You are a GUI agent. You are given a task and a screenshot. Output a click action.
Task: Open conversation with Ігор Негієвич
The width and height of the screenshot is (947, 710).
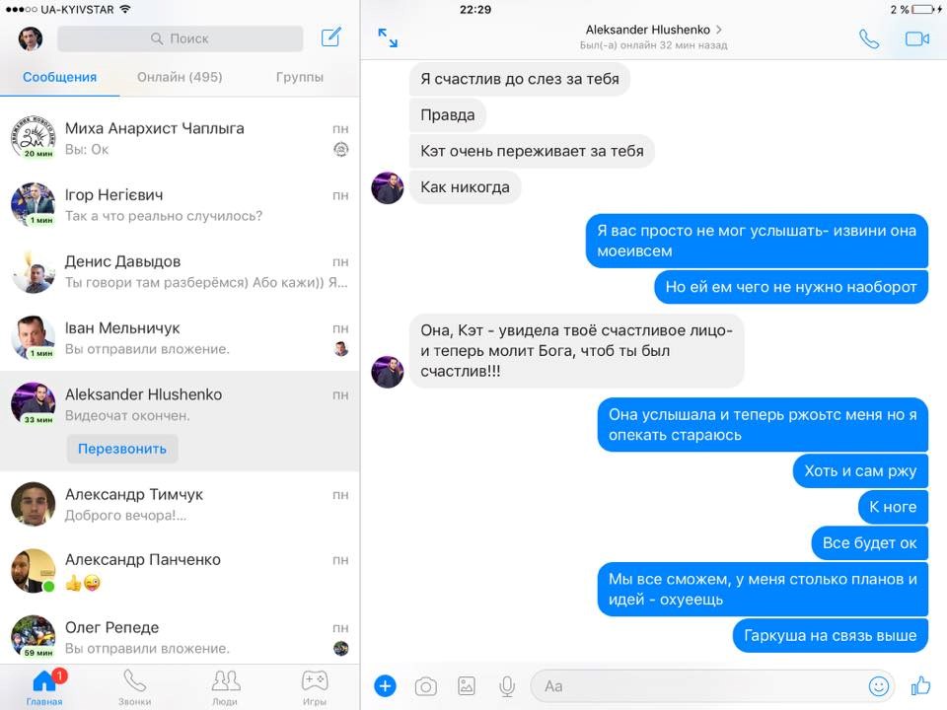(180, 205)
